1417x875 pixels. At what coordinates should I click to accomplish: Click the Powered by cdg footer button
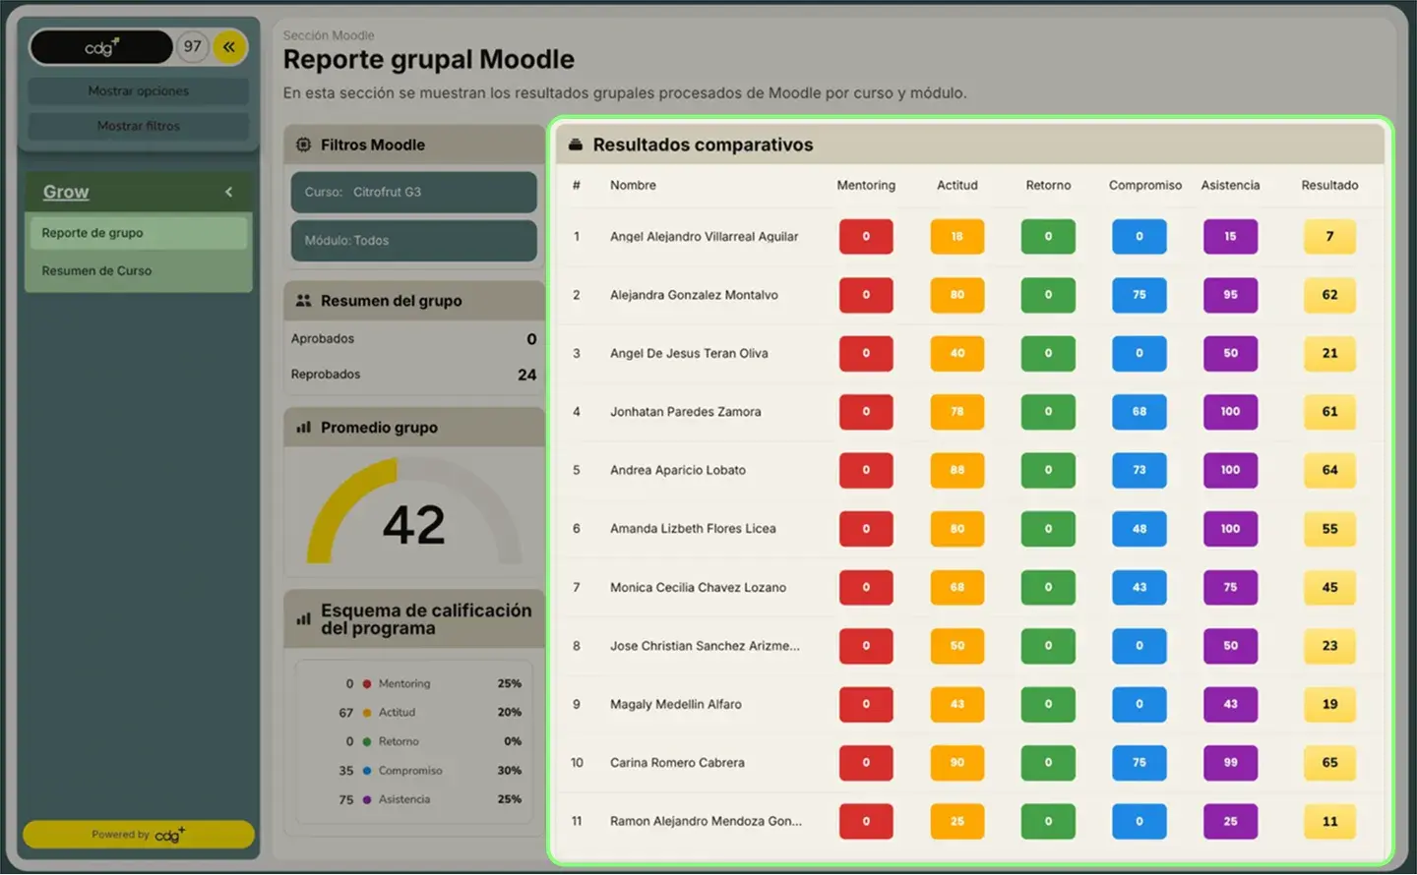tap(139, 835)
